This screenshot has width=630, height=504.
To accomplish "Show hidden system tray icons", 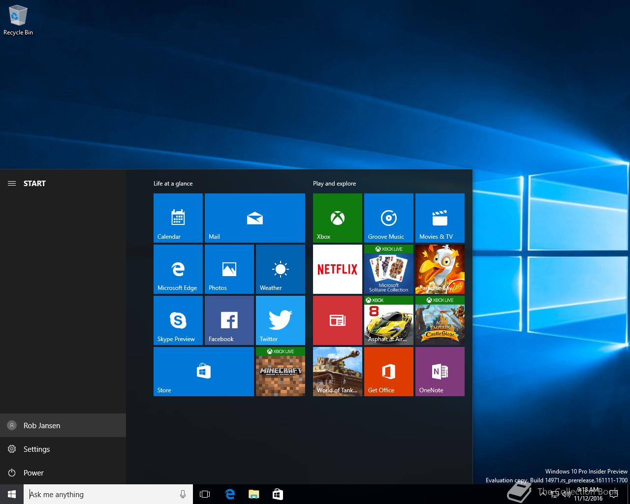I will click(x=543, y=494).
